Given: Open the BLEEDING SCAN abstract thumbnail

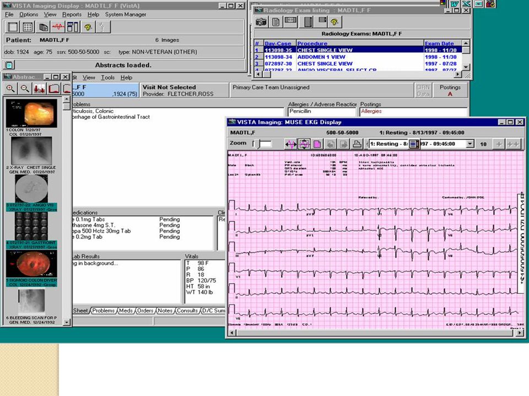Looking at the screenshot, I should click(31, 301).
